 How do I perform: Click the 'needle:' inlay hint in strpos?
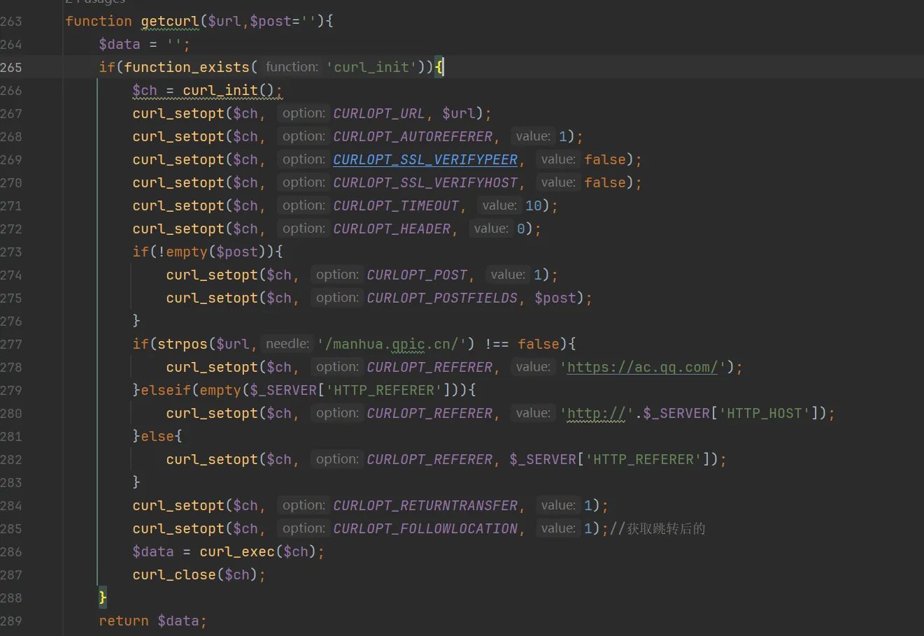click(x=287, y=344)
